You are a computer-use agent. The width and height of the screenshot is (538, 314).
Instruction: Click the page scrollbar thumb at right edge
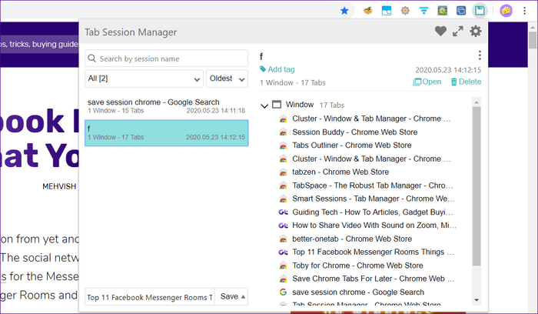coord(532,40)
